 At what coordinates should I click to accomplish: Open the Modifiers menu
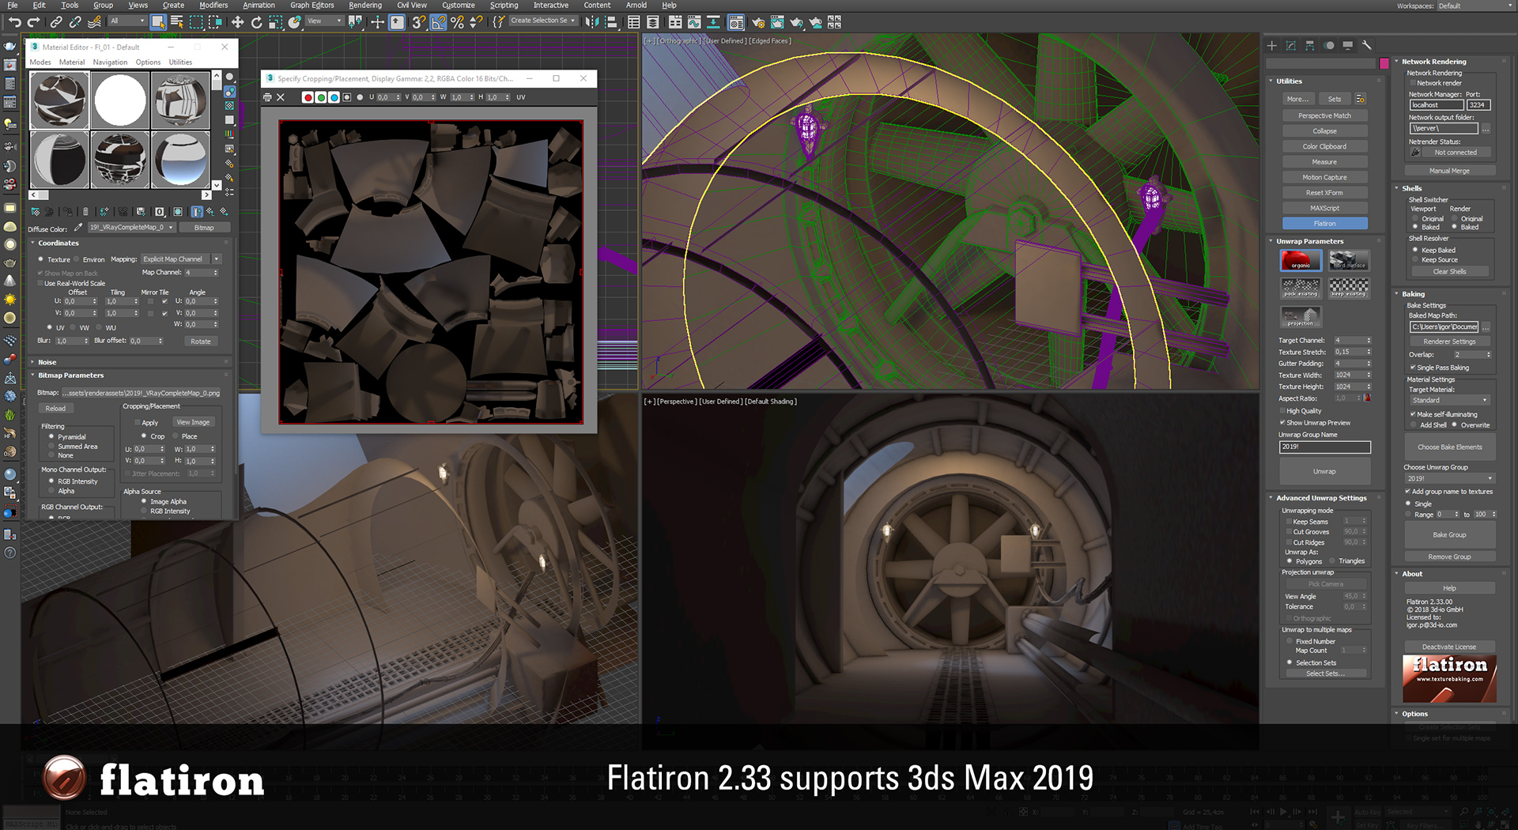[x=213, y=6]
